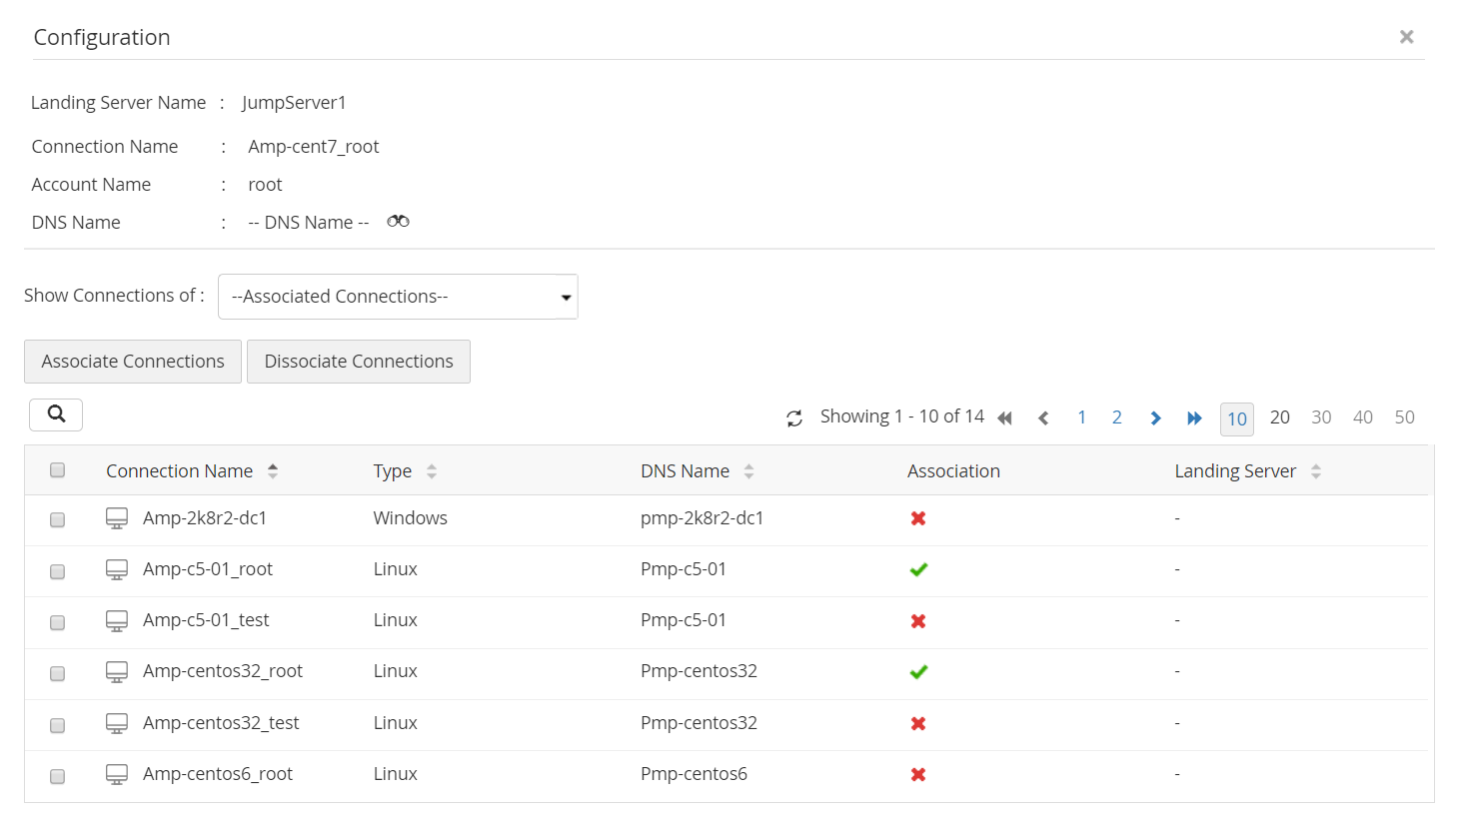Viewport: 1466px width, 821px height.
Task: Go to the previous page arrow
Action: pos(1043,418)
